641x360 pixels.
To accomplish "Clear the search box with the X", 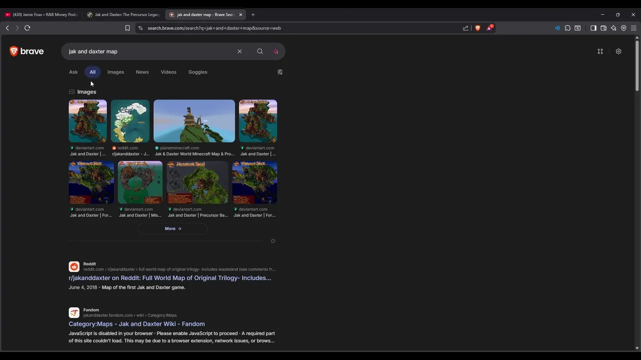I will point(239,51).
